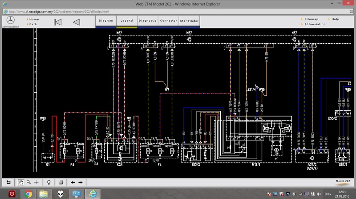Click the Mercedes-Benz logo
Image resolution: width=356 pixels, height=199 pixels.
coord(10,20)
